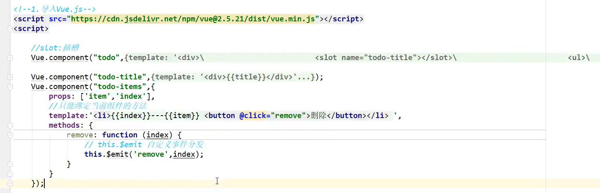Collapse the remove function fold marker

(x=10, y=135)
